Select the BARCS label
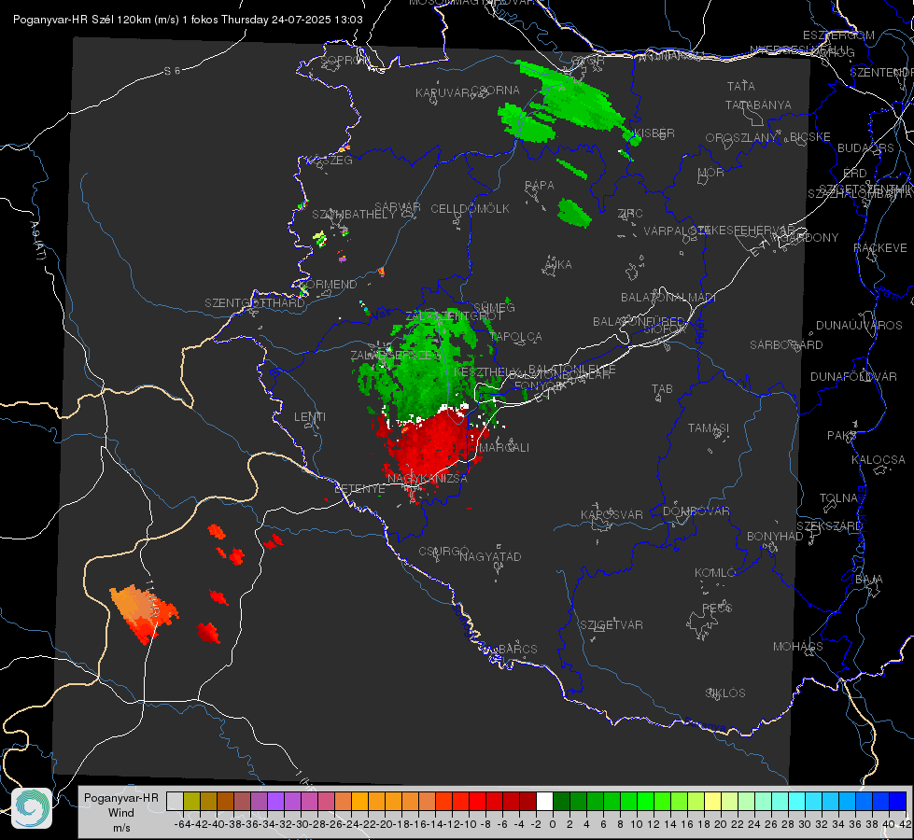914x840 pixels. pyautogui.click(x=517, y=649)
